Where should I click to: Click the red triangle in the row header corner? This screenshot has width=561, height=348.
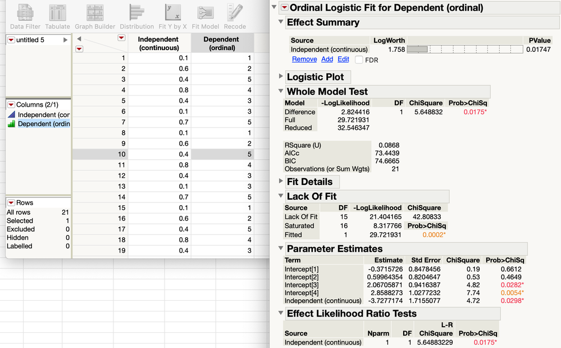79,49
